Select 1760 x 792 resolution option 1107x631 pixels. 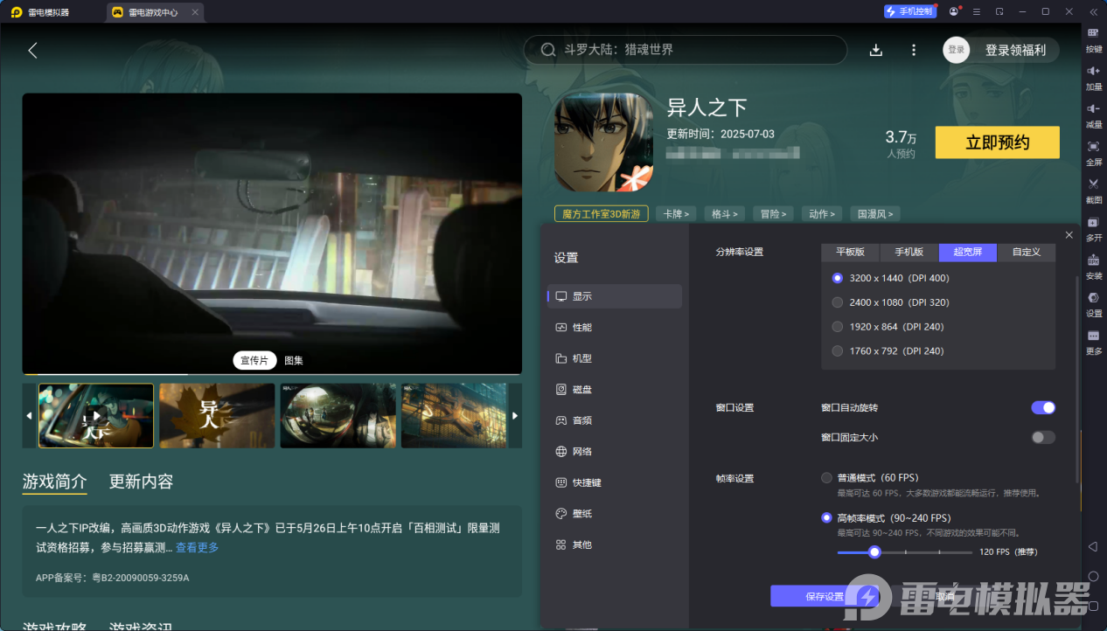888,351
